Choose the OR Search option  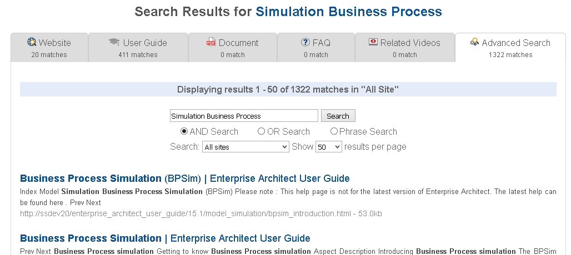tap(261, 131)
